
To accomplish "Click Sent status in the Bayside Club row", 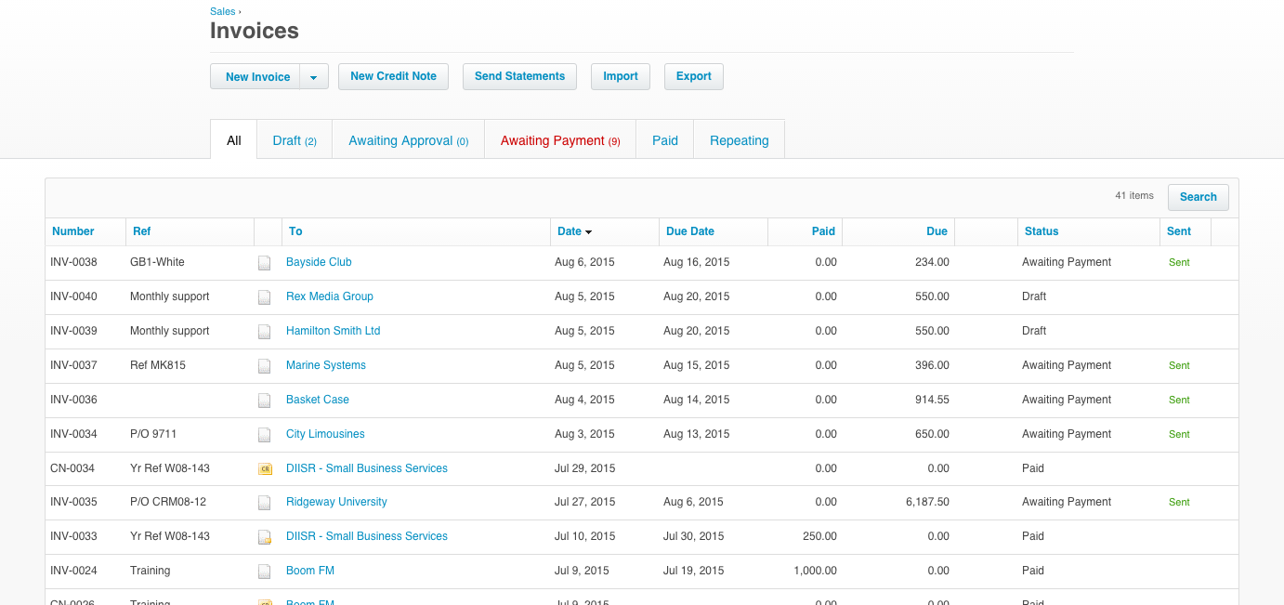I will [x=1179, y=263].
